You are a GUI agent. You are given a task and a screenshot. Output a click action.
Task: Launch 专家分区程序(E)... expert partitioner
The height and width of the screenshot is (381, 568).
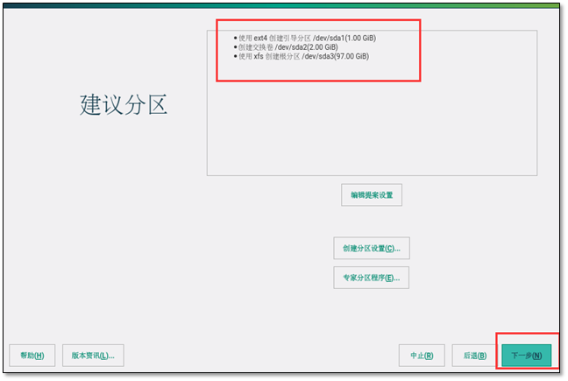(x=372, y=278)
